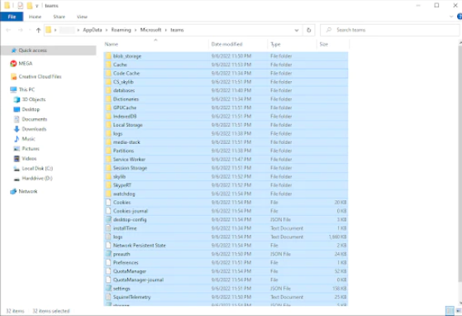This screenshot has width=462, height=316.
Task: Click Microsoft in the address breadcrumb
Action: [150, 30]
